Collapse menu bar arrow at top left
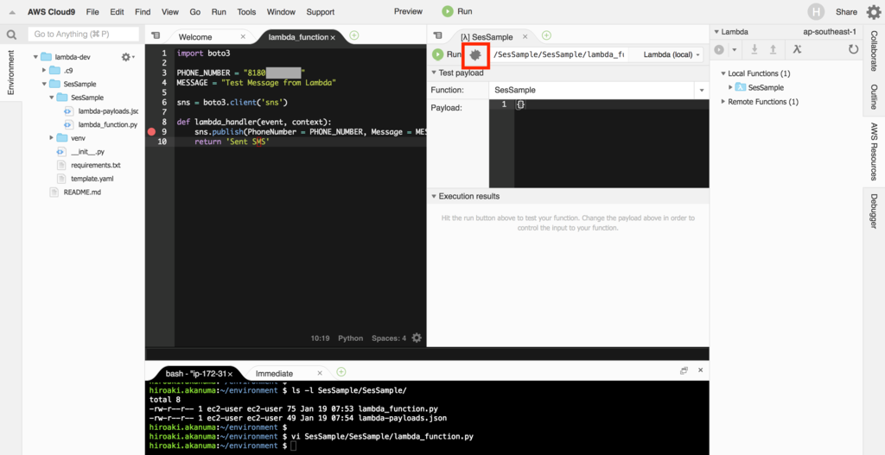The width and height of the screenshot is (885, 455). (x=12, y=12)
